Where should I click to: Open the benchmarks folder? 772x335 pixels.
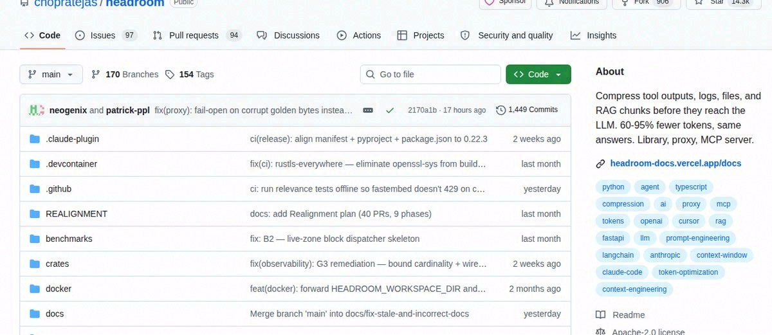pyautogui.click(x=69, y=239)
